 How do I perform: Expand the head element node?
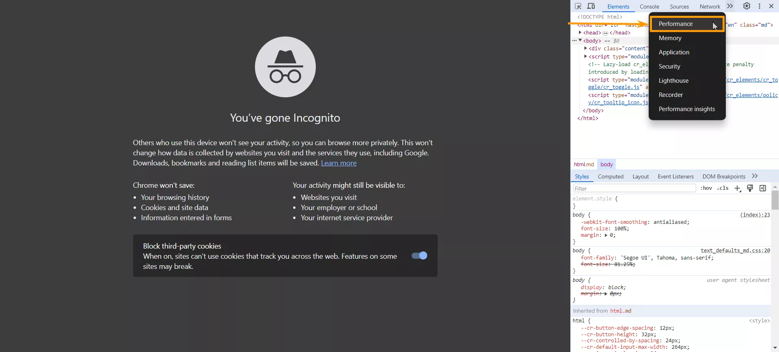point(580,32)
